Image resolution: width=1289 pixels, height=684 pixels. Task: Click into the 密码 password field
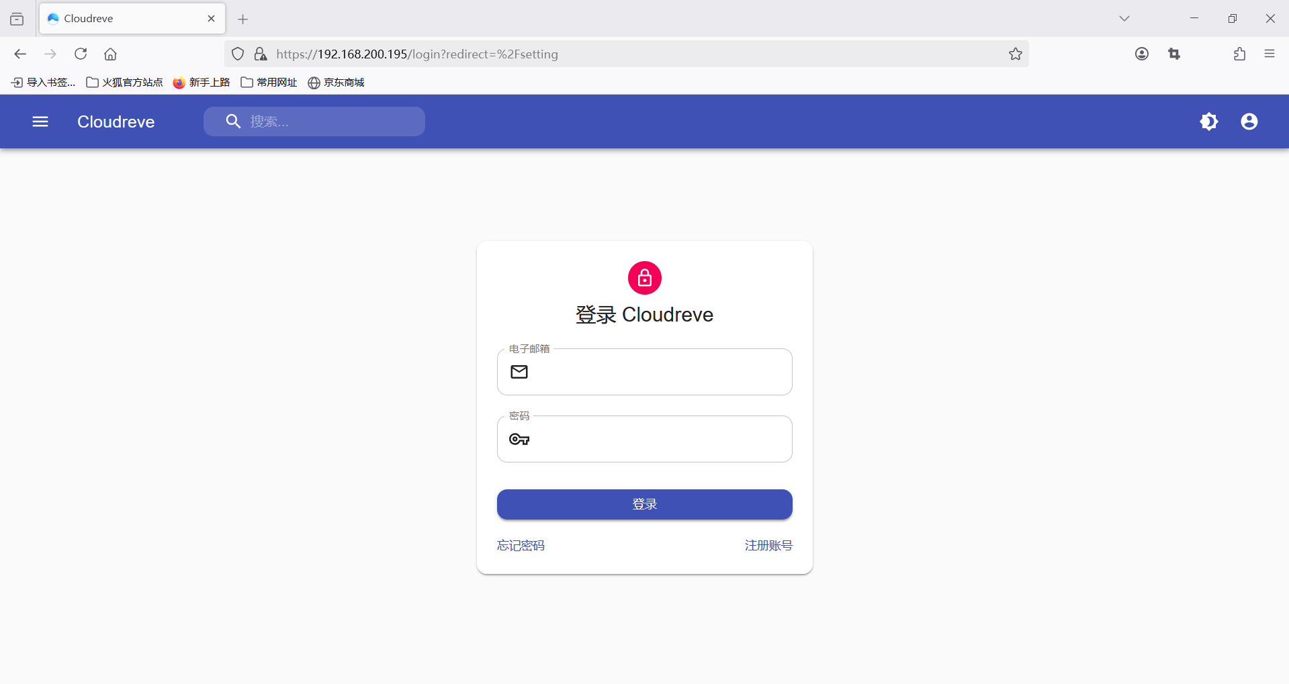(645, 439)
